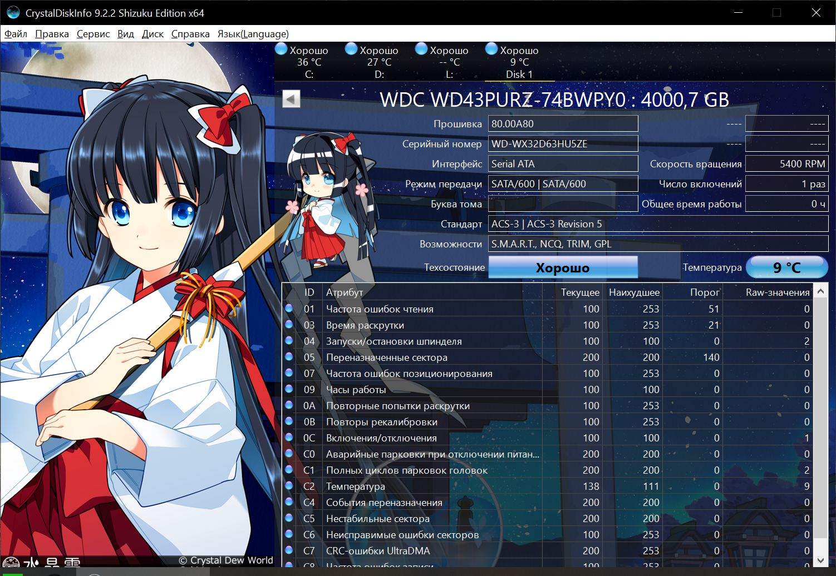
Task: Click status orb of attribute 03 row
Action: (289, 324)
